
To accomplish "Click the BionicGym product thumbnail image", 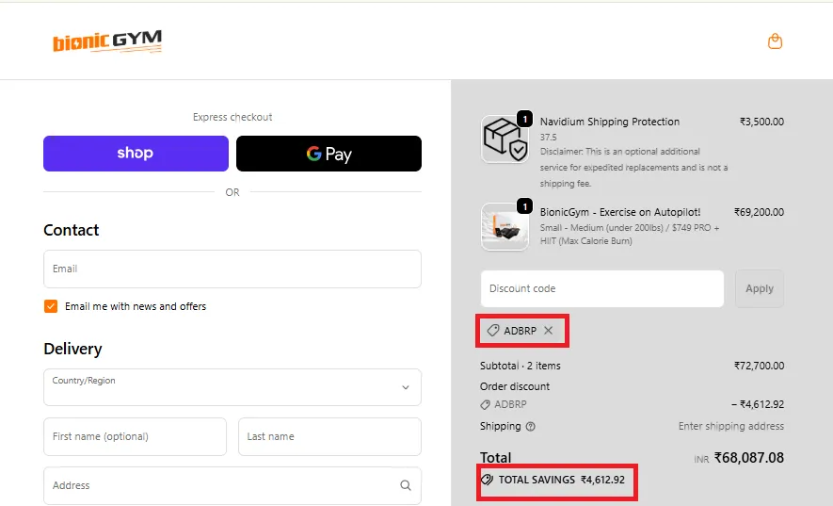I will point(505,226).
